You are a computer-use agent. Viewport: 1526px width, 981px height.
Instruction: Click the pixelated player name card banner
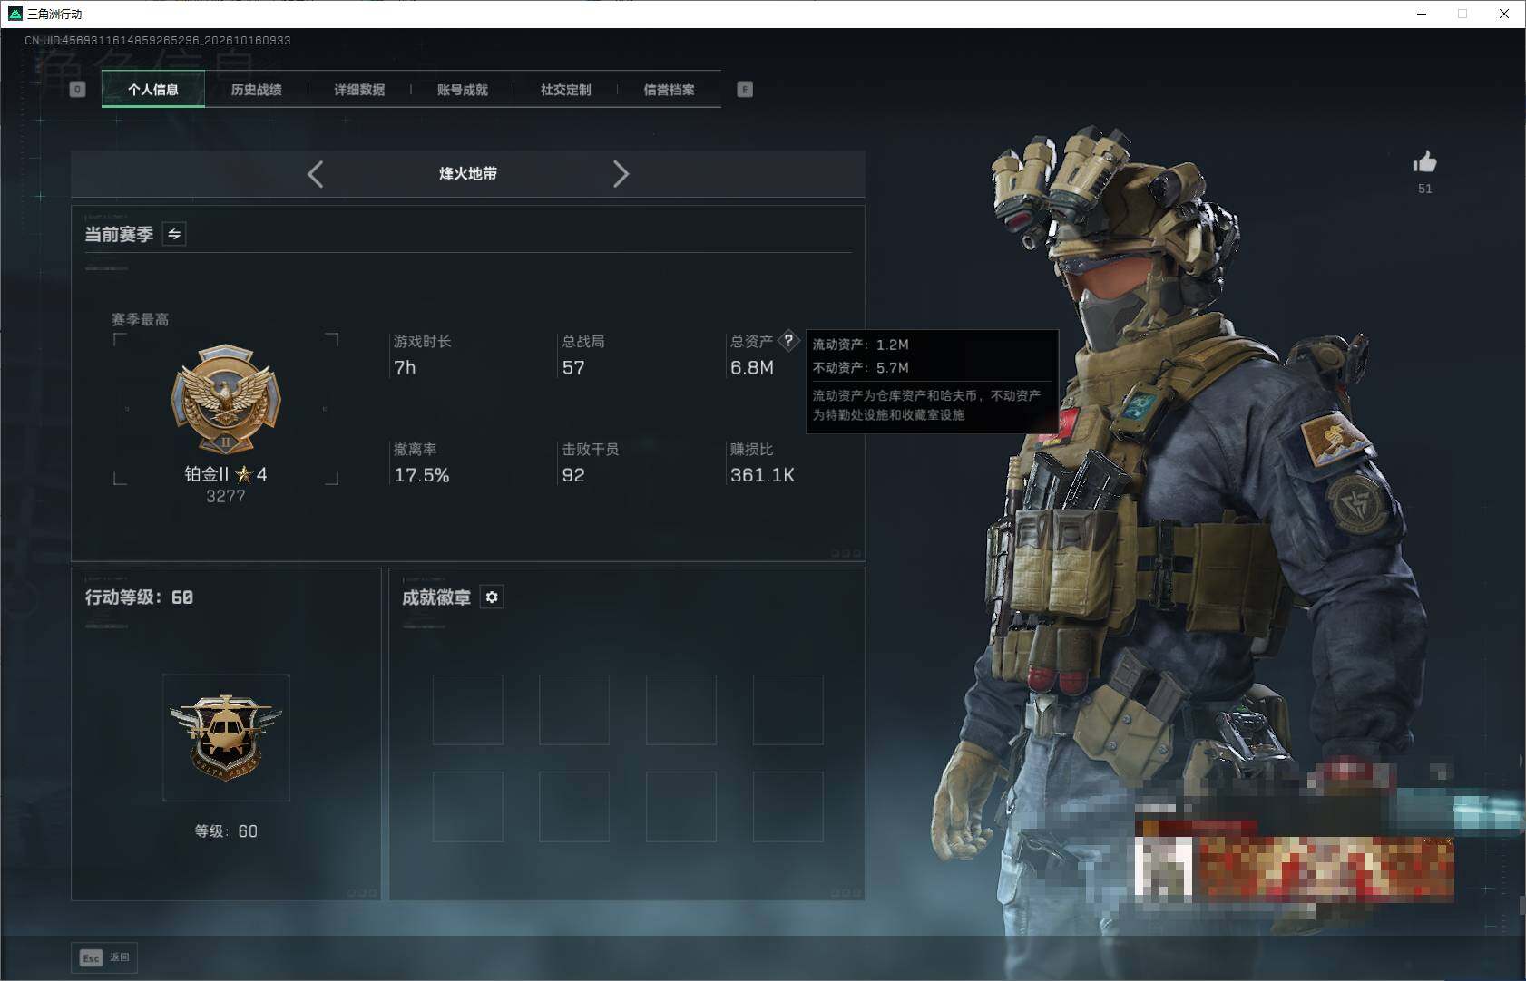[x=1296, y=866]
